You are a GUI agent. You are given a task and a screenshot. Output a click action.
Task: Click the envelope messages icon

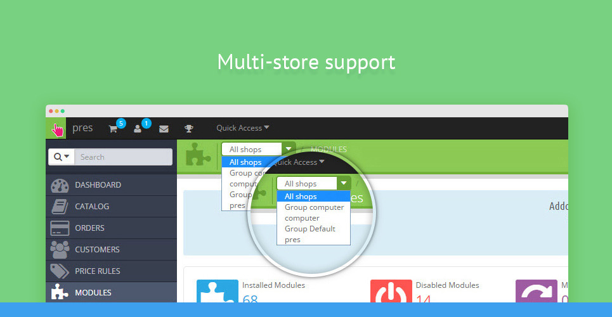(x=164, y=129)
